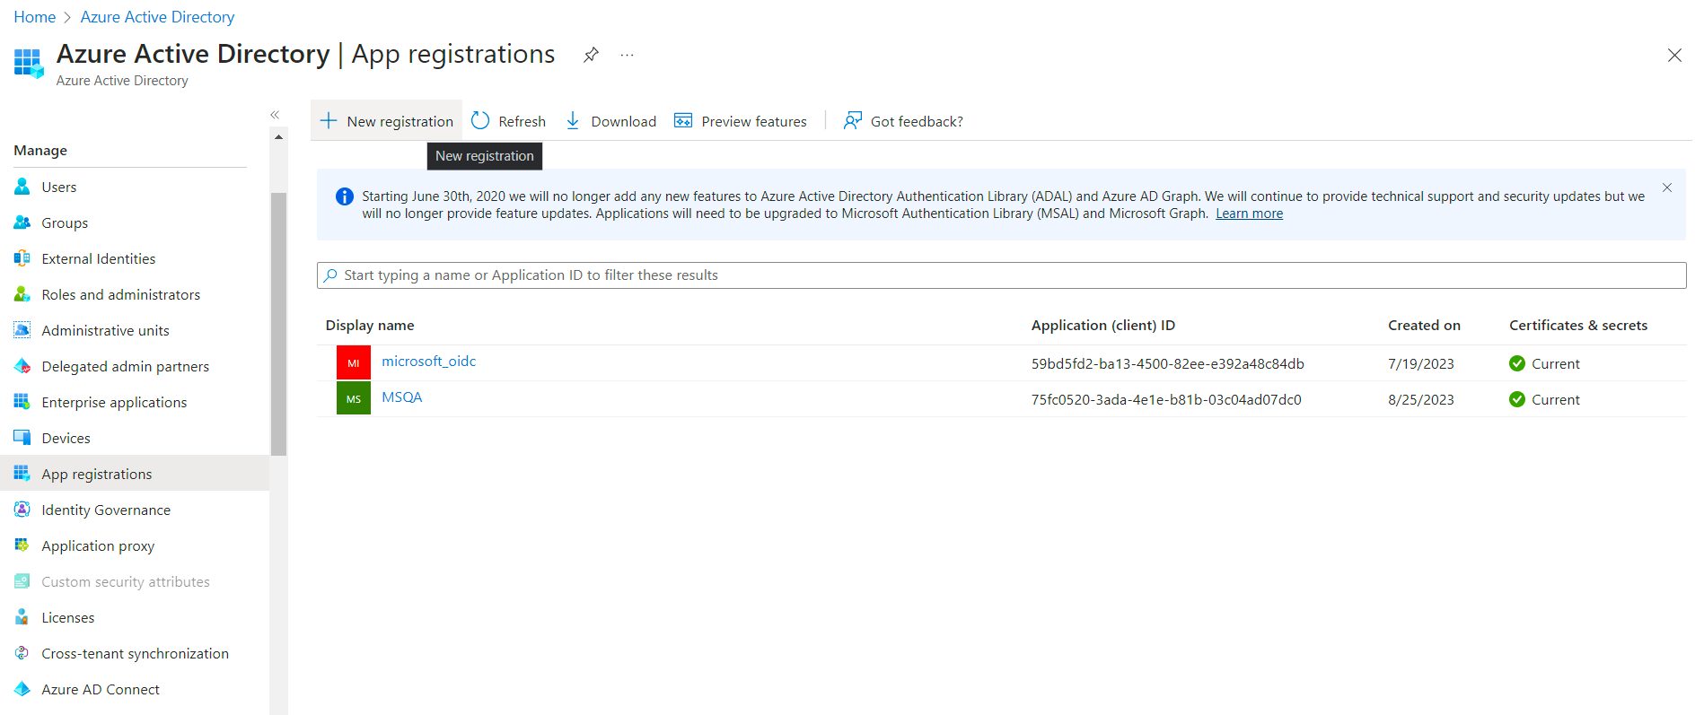Viewport: 1695px width, 715px height.
Task: Click the Licenses icon in sidebar
Action: tap(22, 617)
